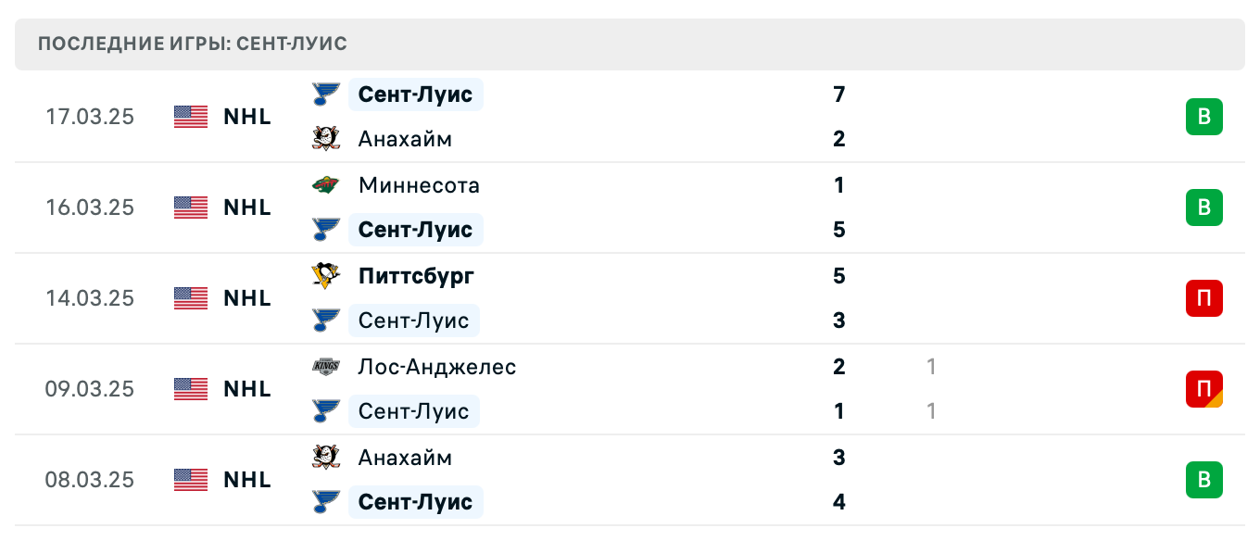Image resolution: width=1260 pixels, height=541 pixels.
Task: Click the red loss badge for the 14.03.25 game
Action: [1203, 298]
